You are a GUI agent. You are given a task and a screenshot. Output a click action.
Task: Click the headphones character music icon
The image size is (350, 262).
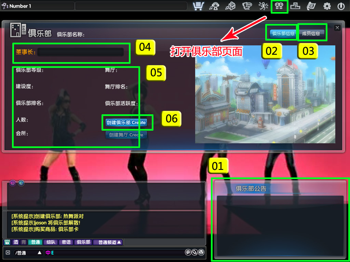[215, 6]
